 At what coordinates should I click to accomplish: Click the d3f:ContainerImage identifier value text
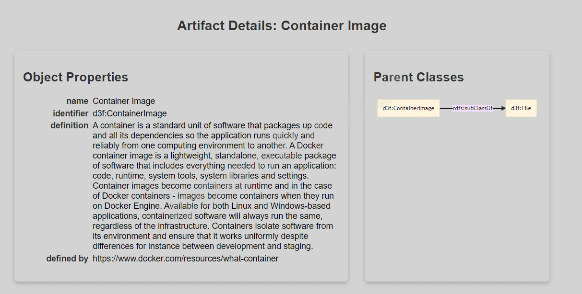(x=130, y=113)
